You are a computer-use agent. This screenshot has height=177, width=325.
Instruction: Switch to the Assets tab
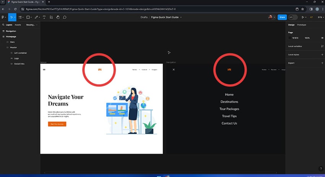point(18,25)
